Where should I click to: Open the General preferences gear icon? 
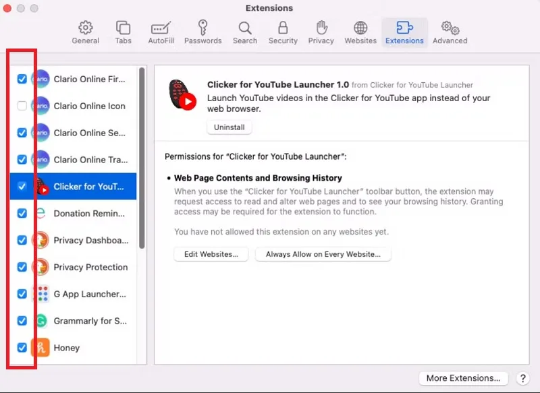[x=86, y=28]
